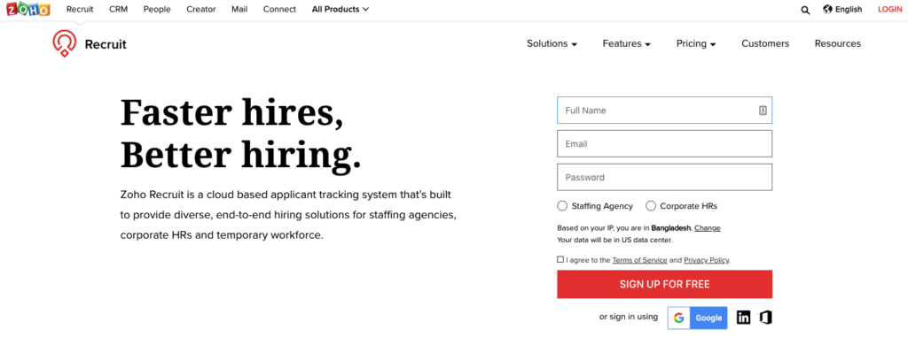Expand the Pricing dropdown menu

[x=696, y=44]
